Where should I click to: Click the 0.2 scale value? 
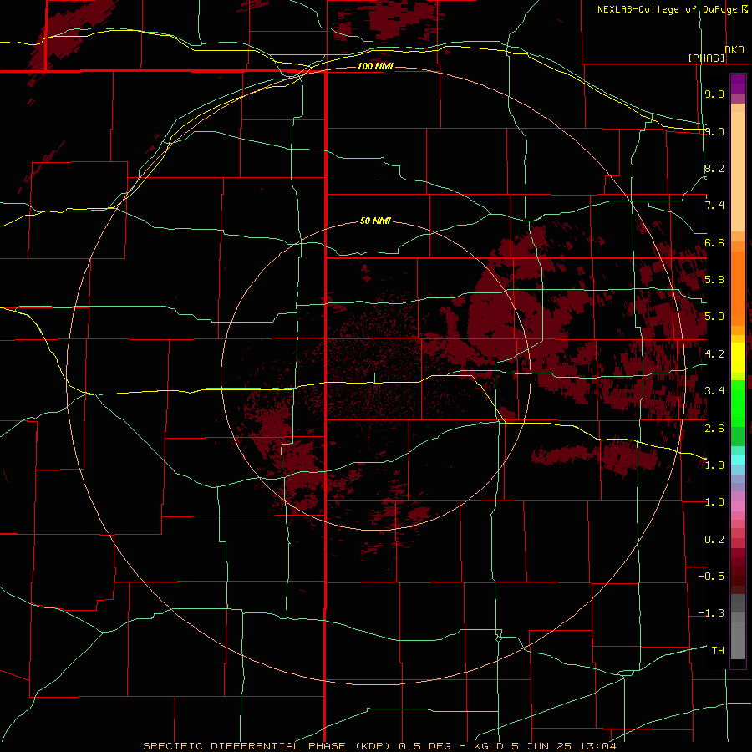(714, 540)
